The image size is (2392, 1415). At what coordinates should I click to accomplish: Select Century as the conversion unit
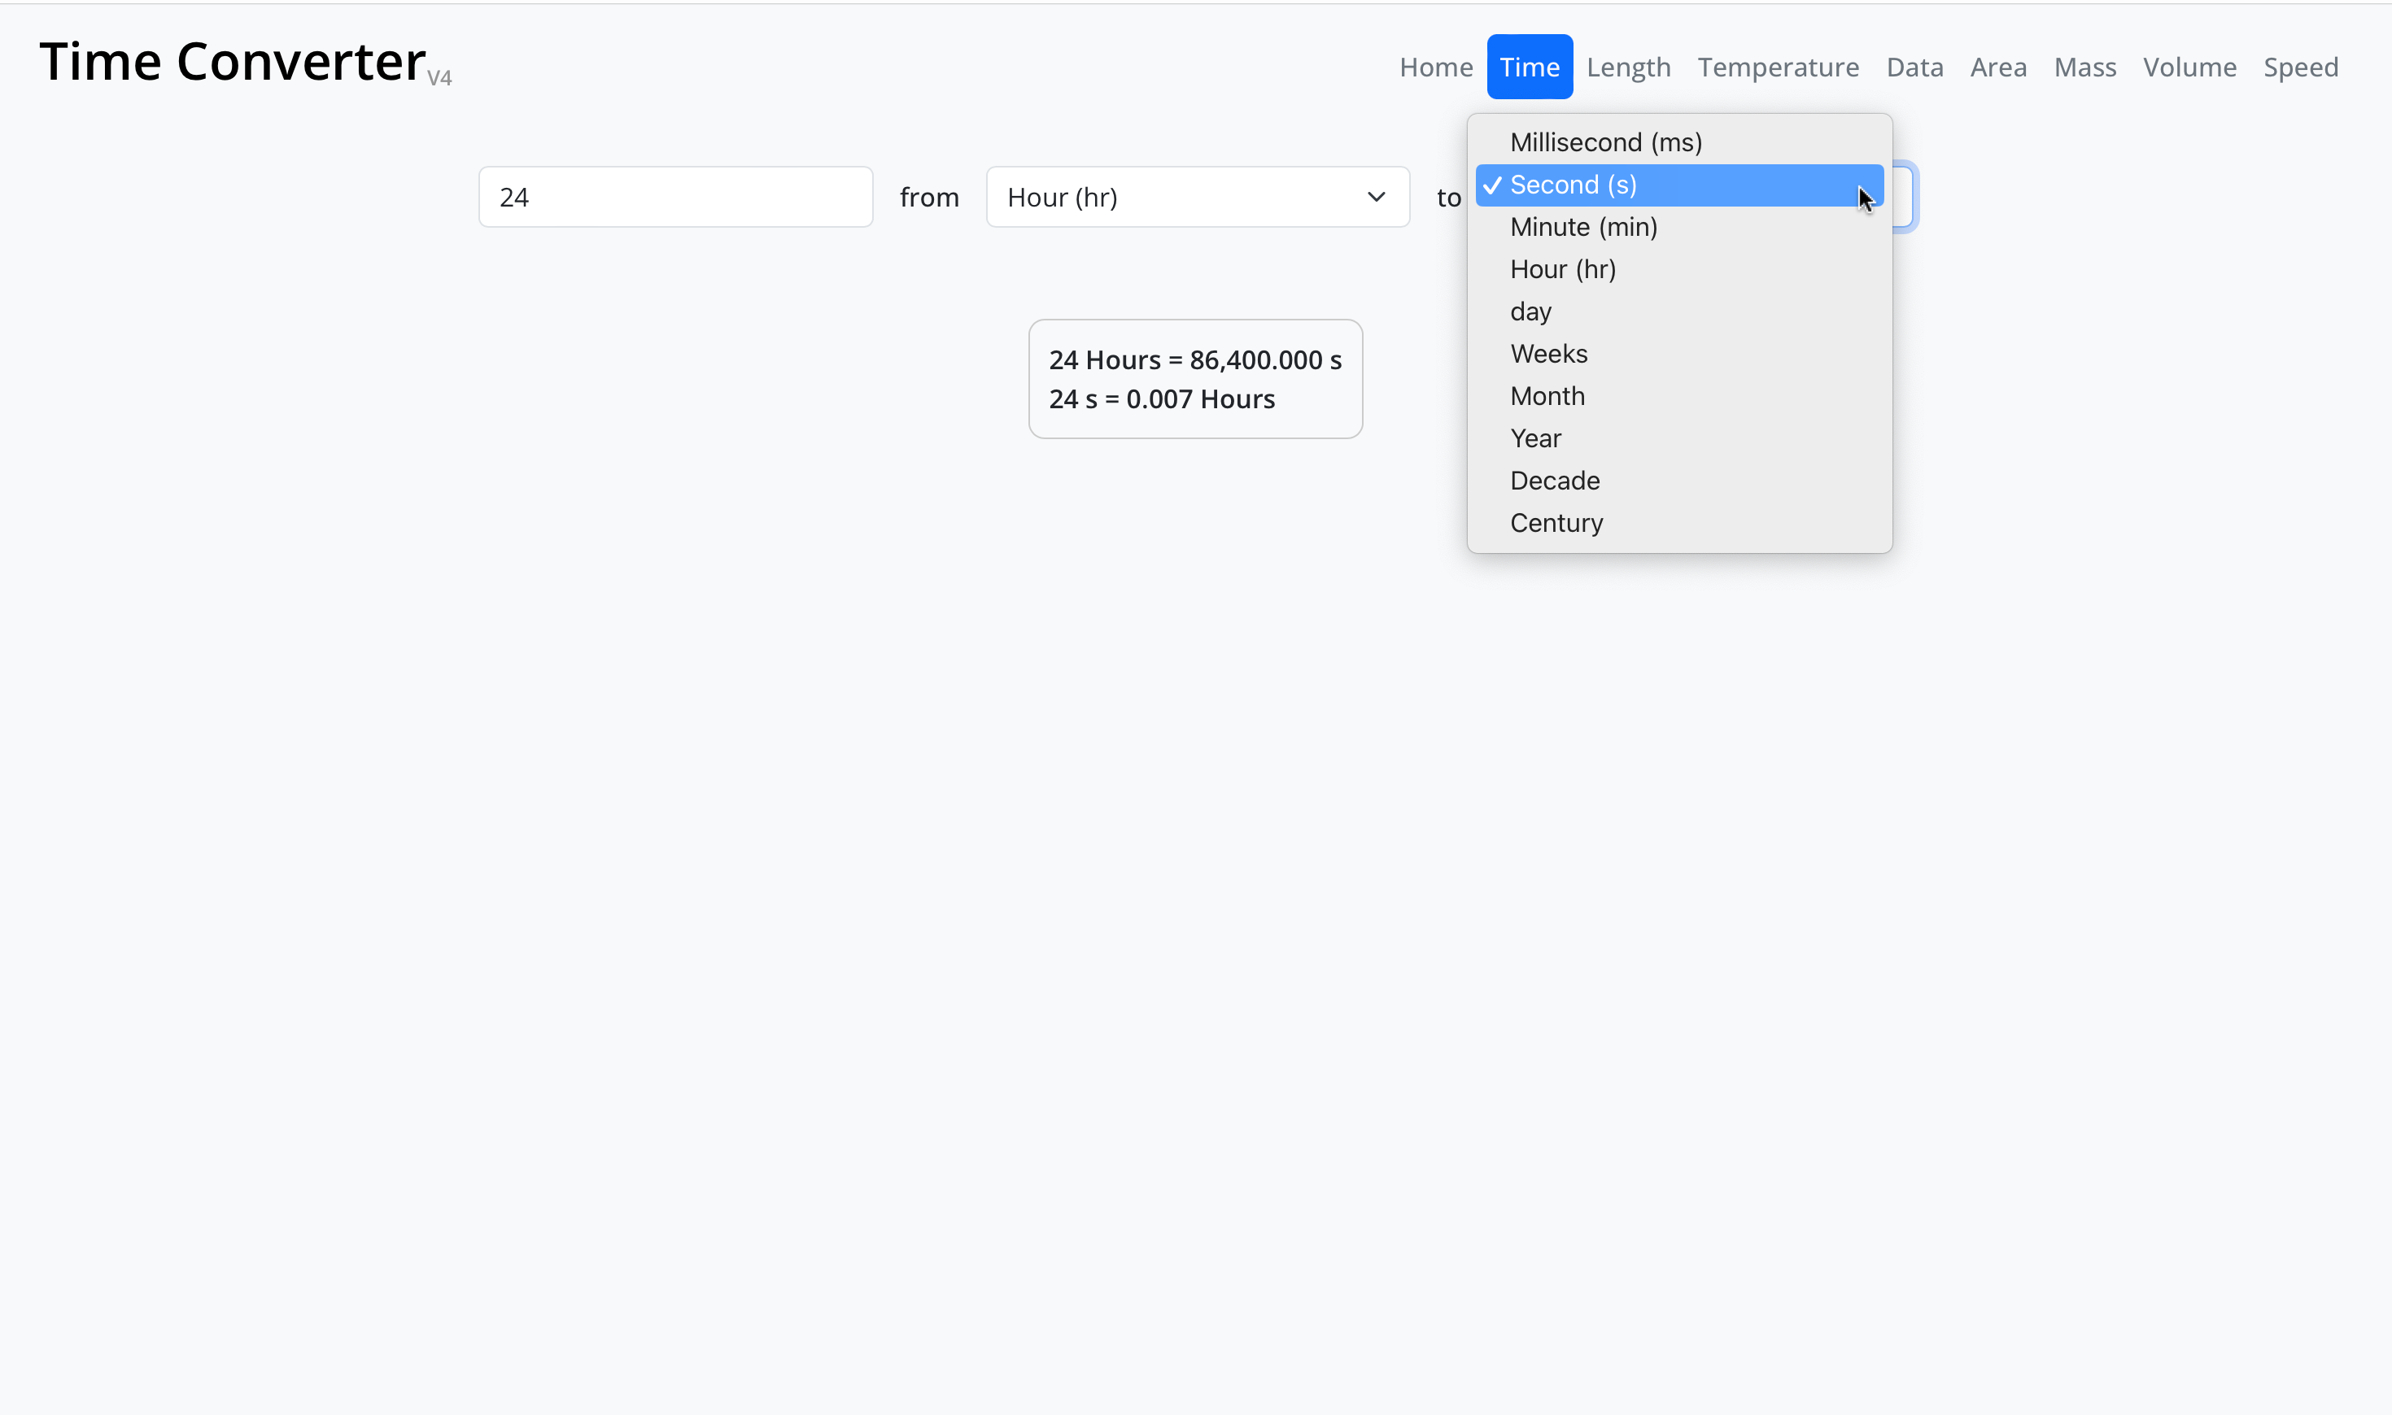tap(1556, 523)
